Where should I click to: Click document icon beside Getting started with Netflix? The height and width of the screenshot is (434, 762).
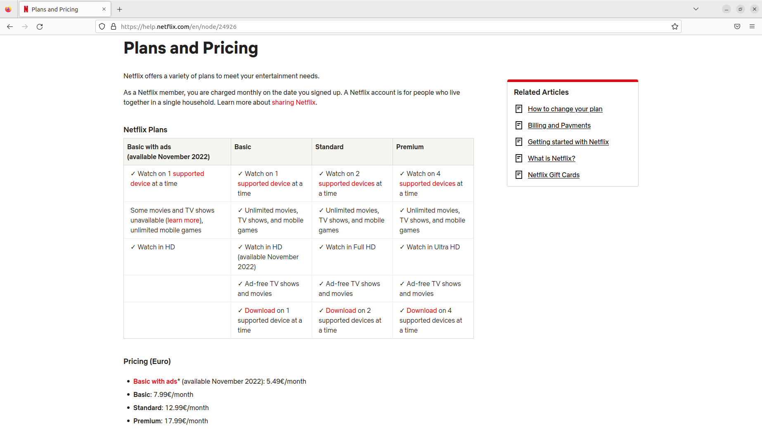(519, 142)
